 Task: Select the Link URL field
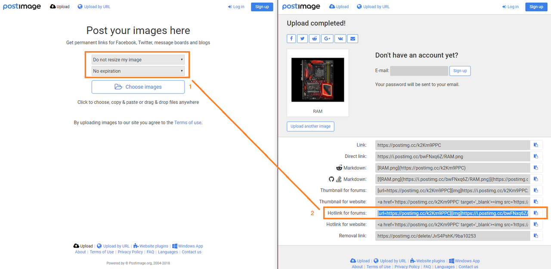click(x=453, y=145)
